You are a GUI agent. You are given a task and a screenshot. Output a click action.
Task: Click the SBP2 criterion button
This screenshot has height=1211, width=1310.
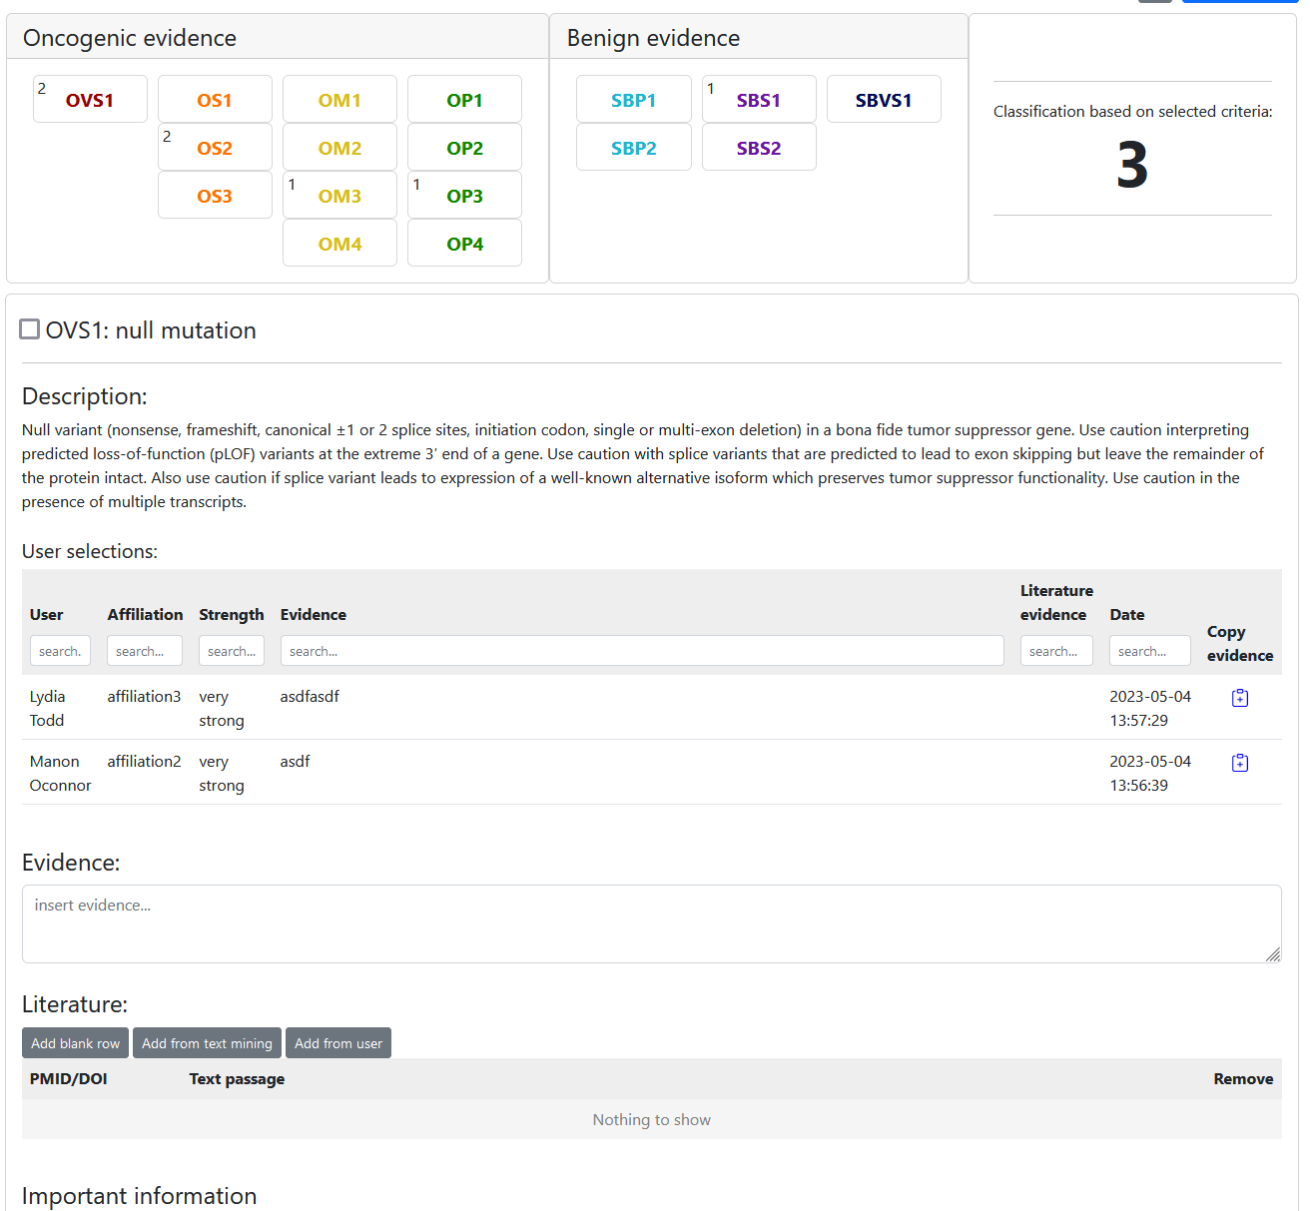coord(634,148)
